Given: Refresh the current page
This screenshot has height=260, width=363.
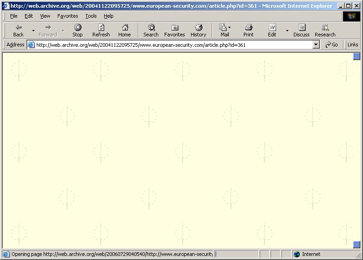Looking at the screenshot, I should [101, 30].
